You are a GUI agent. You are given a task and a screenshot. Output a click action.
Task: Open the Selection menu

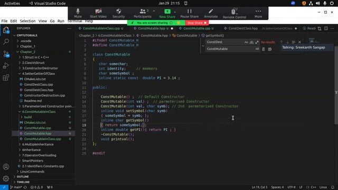pos(27,21)
